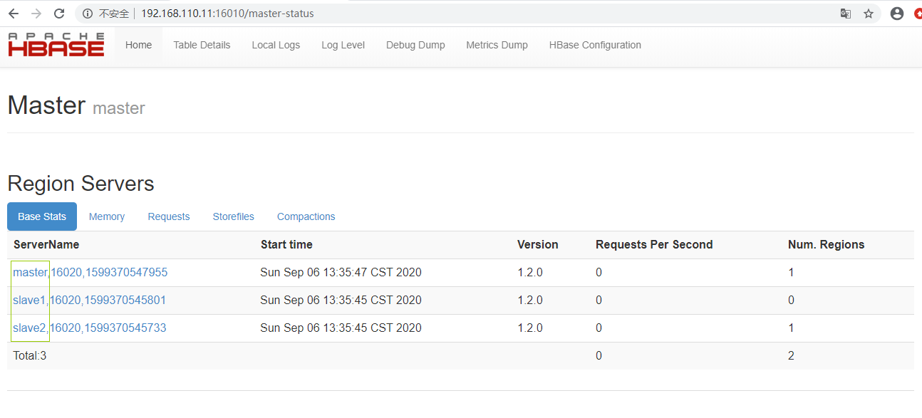The width and height of the screenshot is (922, 418).
Task: Click the Region Servers heading
Action: 81,184
